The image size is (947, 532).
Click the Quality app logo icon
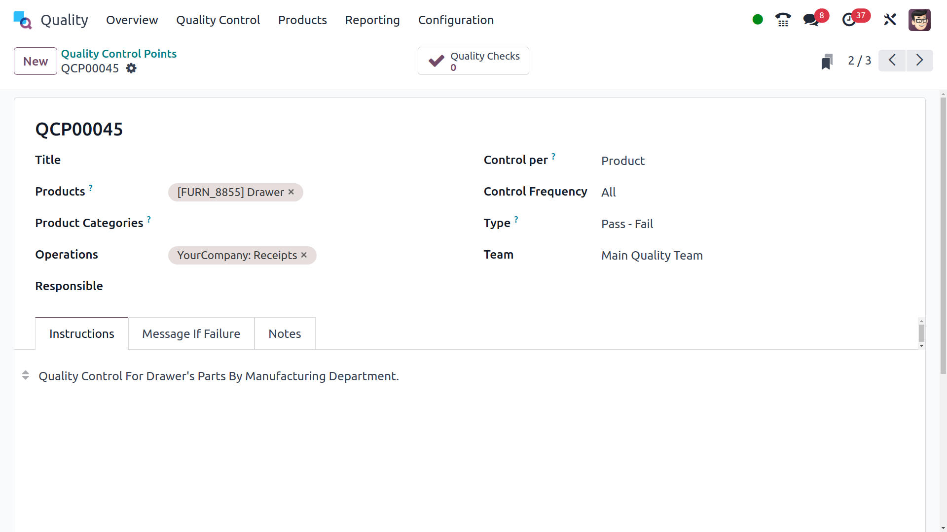point(23,20)
